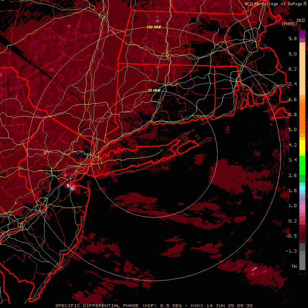Select the 2.6 scale value
The height and width of the screenshot is (308, 308).
tap(293, 176)
